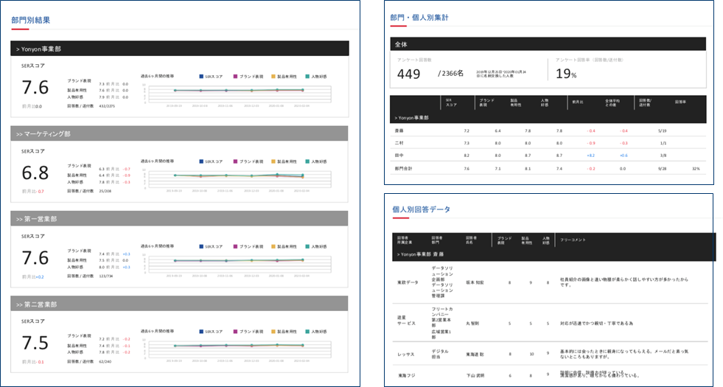Click 製品有用性 orange legend swatch in 第一営業部 chart
This screenshot has height=387, width=723.
(273, 246)
